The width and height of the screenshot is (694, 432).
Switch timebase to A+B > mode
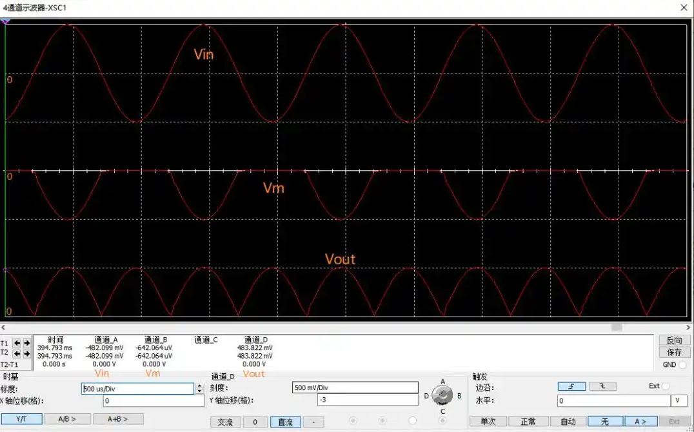(118, 418)
